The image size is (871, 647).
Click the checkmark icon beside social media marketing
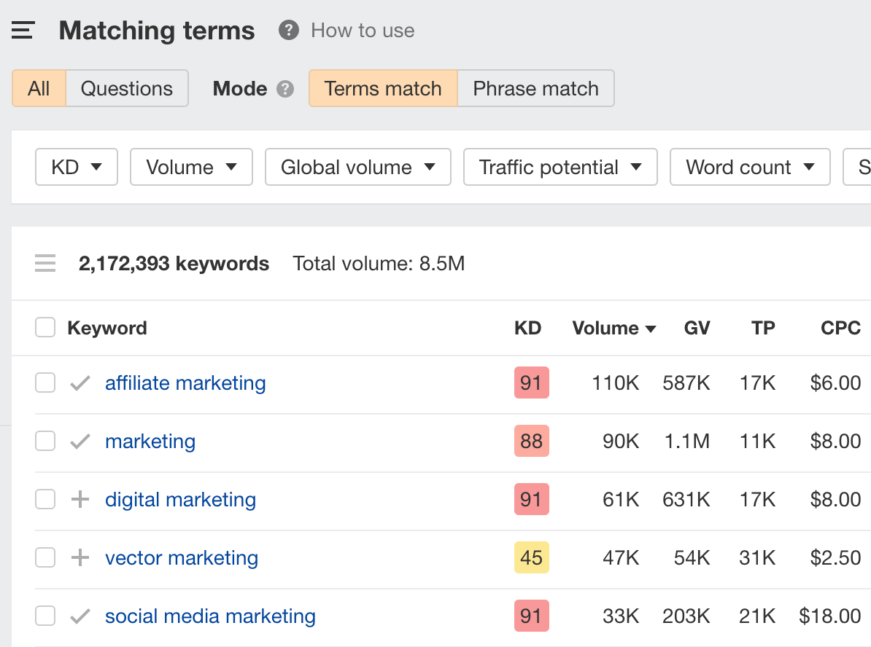point(80,616)
